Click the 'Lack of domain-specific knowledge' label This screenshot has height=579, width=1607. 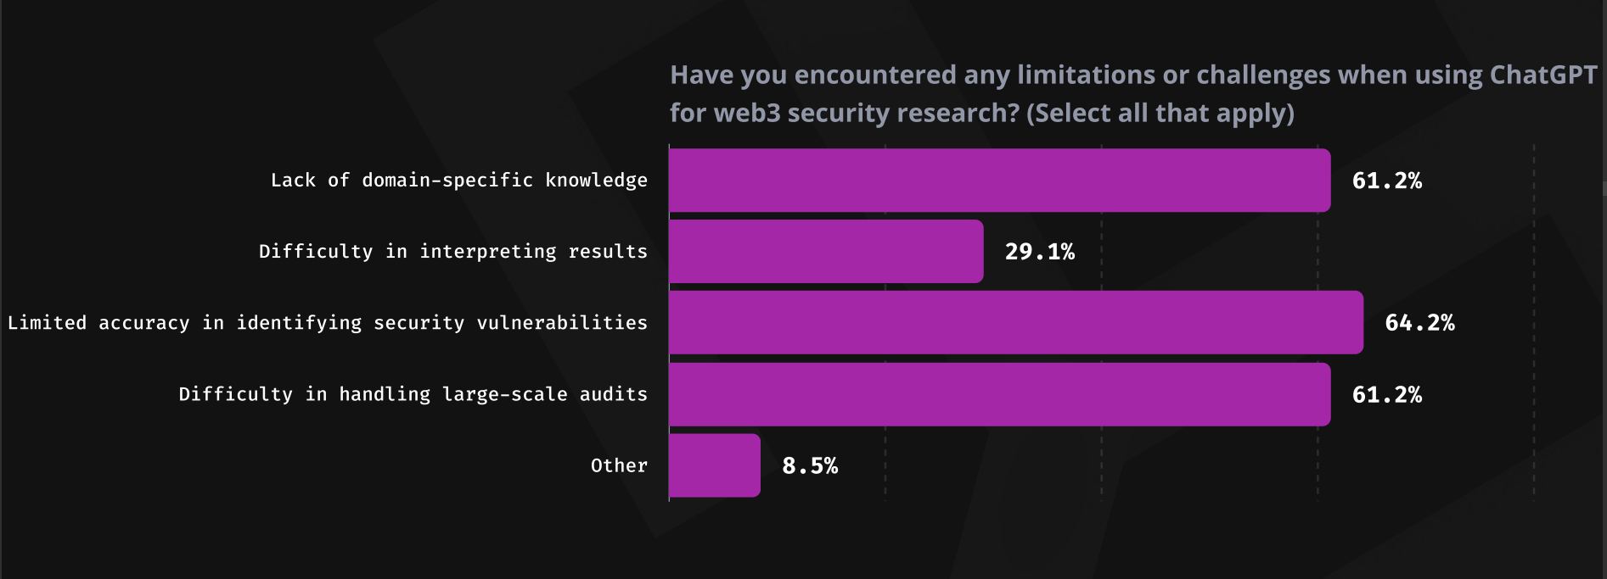(x=459, y=181)
